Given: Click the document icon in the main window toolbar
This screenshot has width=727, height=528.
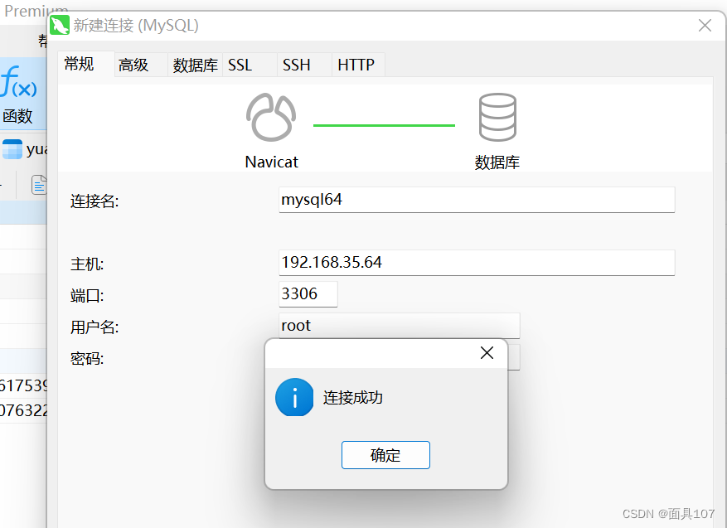Looking at the screenshot, I should point(40,185).
